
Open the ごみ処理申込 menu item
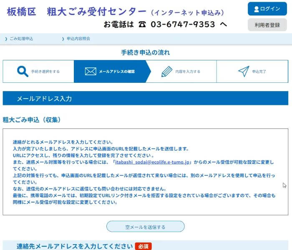[21, 39]
